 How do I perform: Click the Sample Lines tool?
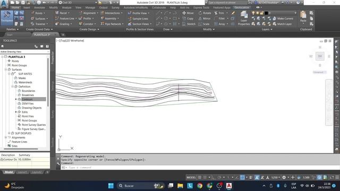[x=138, y=19]
